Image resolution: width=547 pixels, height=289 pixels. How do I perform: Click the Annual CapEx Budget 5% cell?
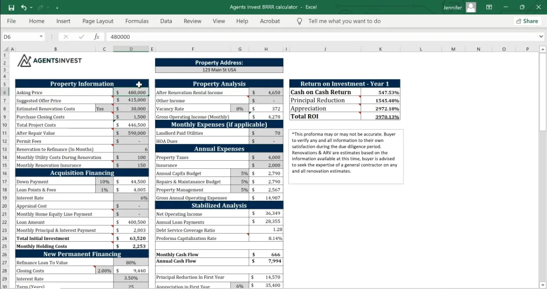pyautogui.click(x=240, y=173)
